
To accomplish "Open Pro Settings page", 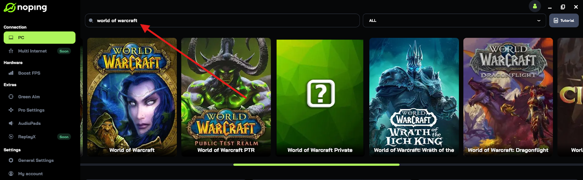I will [x=39, y=110].
